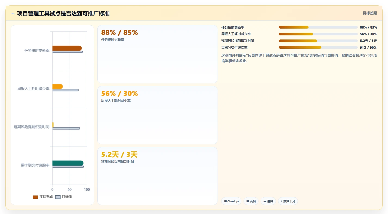Click the title 项目管理工具试点是否达到可推广标准
388x214 pixels.
[x=63, y=13]
